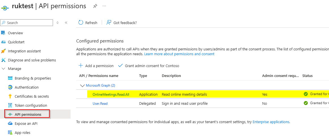The width and height of the screenshot is (329, 137).
Task: Click the Integration assistant rocket icon
Action: [3, 51]
